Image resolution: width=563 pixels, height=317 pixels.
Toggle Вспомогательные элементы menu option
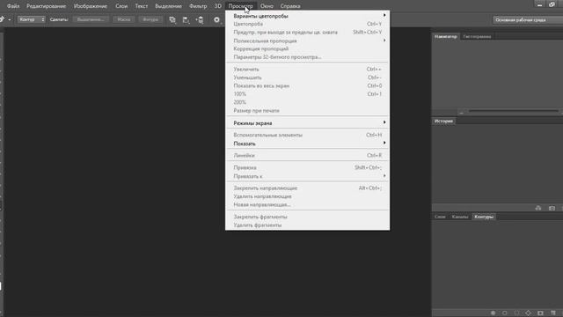307,135
